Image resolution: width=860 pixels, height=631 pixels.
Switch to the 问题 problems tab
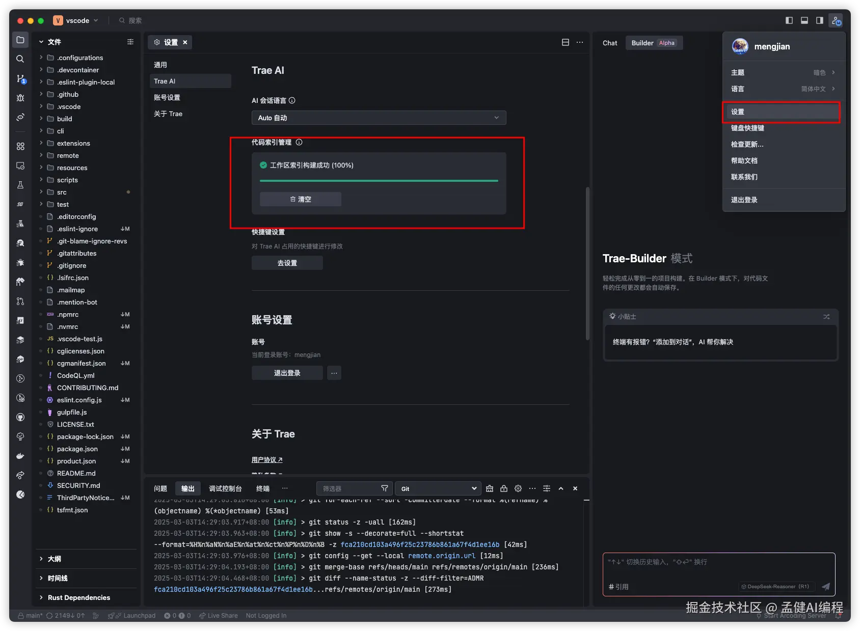click(x=160, y=488)
